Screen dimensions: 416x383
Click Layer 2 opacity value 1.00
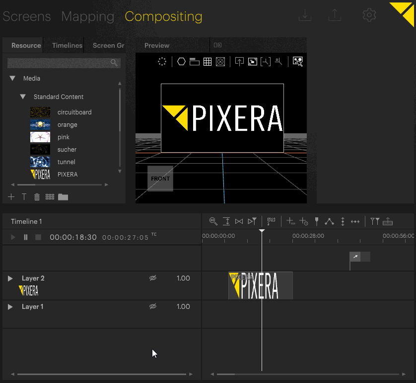click(x=183, y=278)
